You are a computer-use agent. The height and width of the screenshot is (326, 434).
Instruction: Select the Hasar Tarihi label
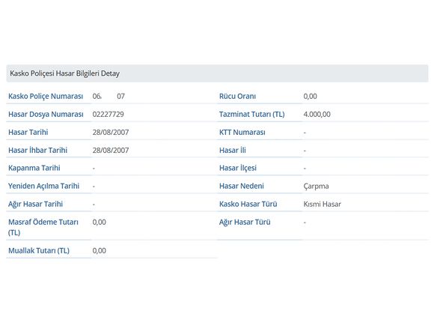pyautogui.click(x=28, y=132)
